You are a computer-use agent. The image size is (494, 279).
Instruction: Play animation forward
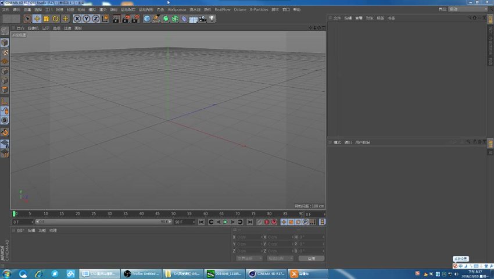coord(225,222)
